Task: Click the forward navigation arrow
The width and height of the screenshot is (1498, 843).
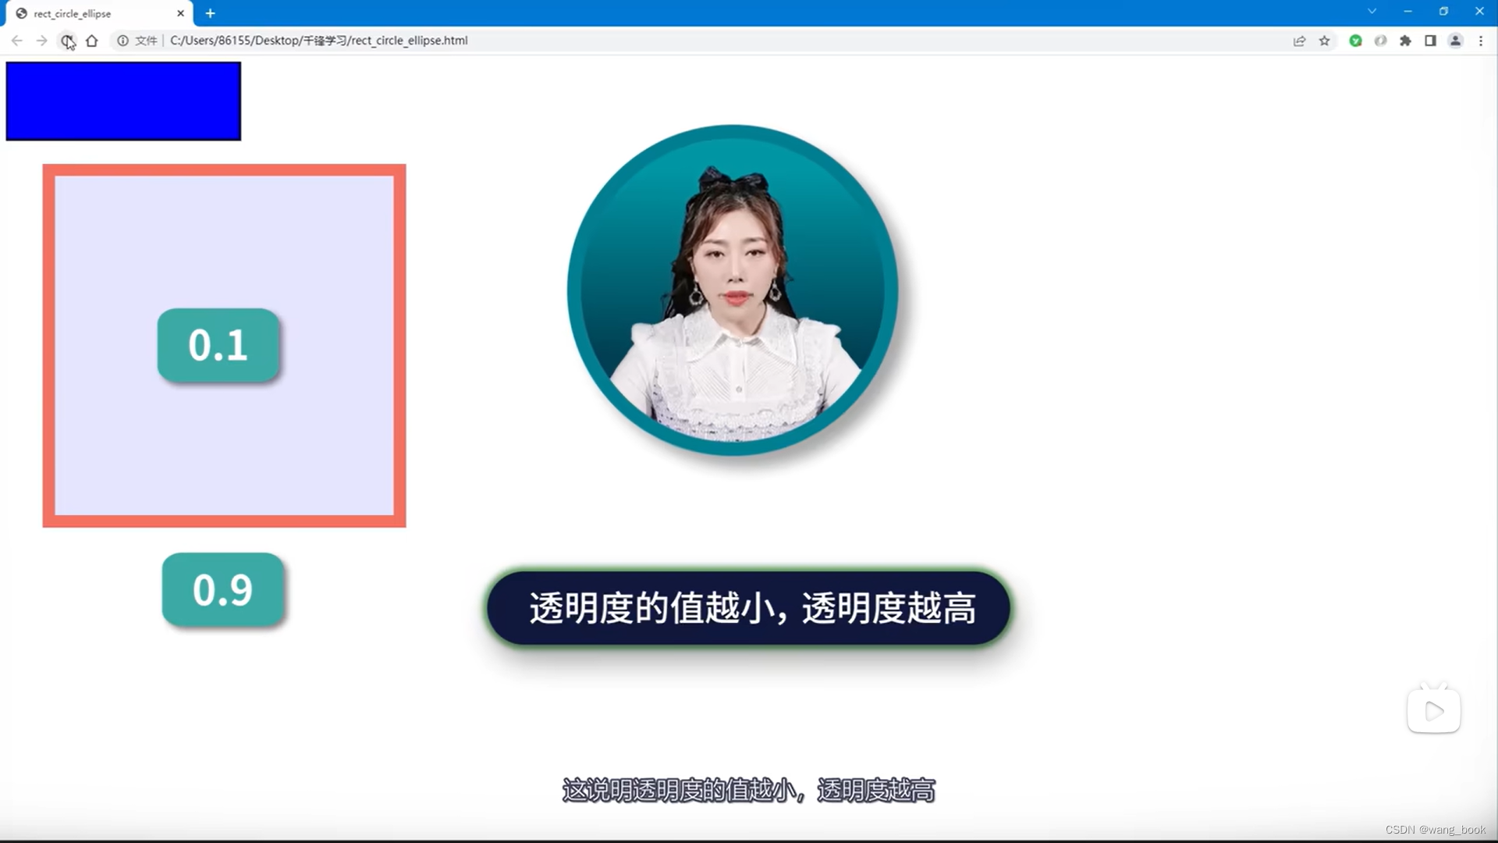Action: [42, 41]
